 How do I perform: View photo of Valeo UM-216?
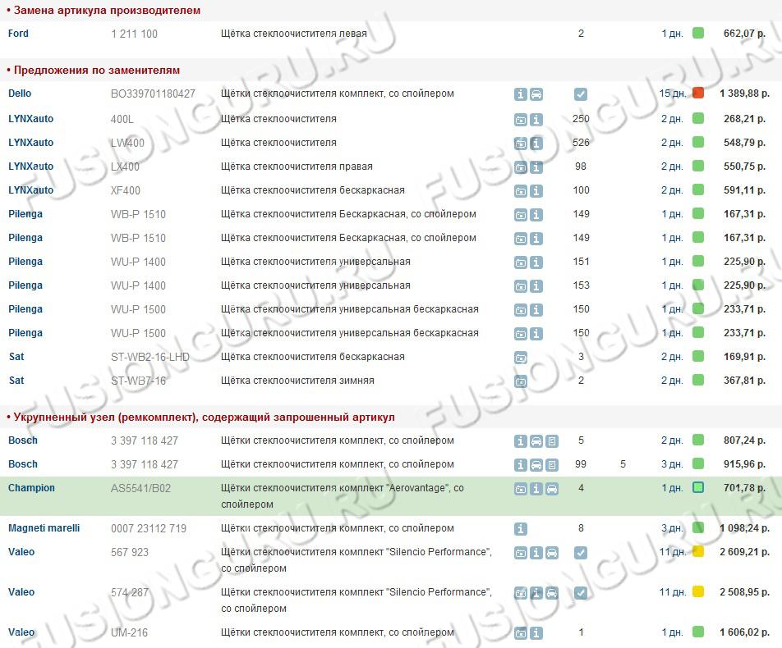(520, 633)
